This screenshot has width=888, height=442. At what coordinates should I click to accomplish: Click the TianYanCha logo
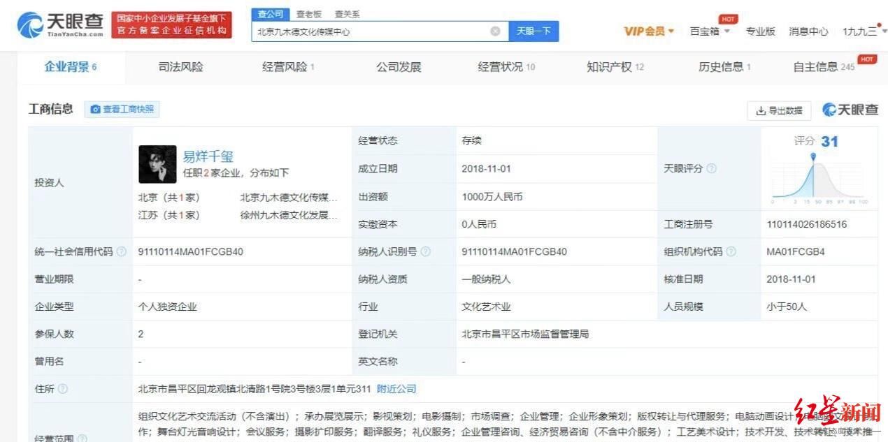(x=60, y=24)
